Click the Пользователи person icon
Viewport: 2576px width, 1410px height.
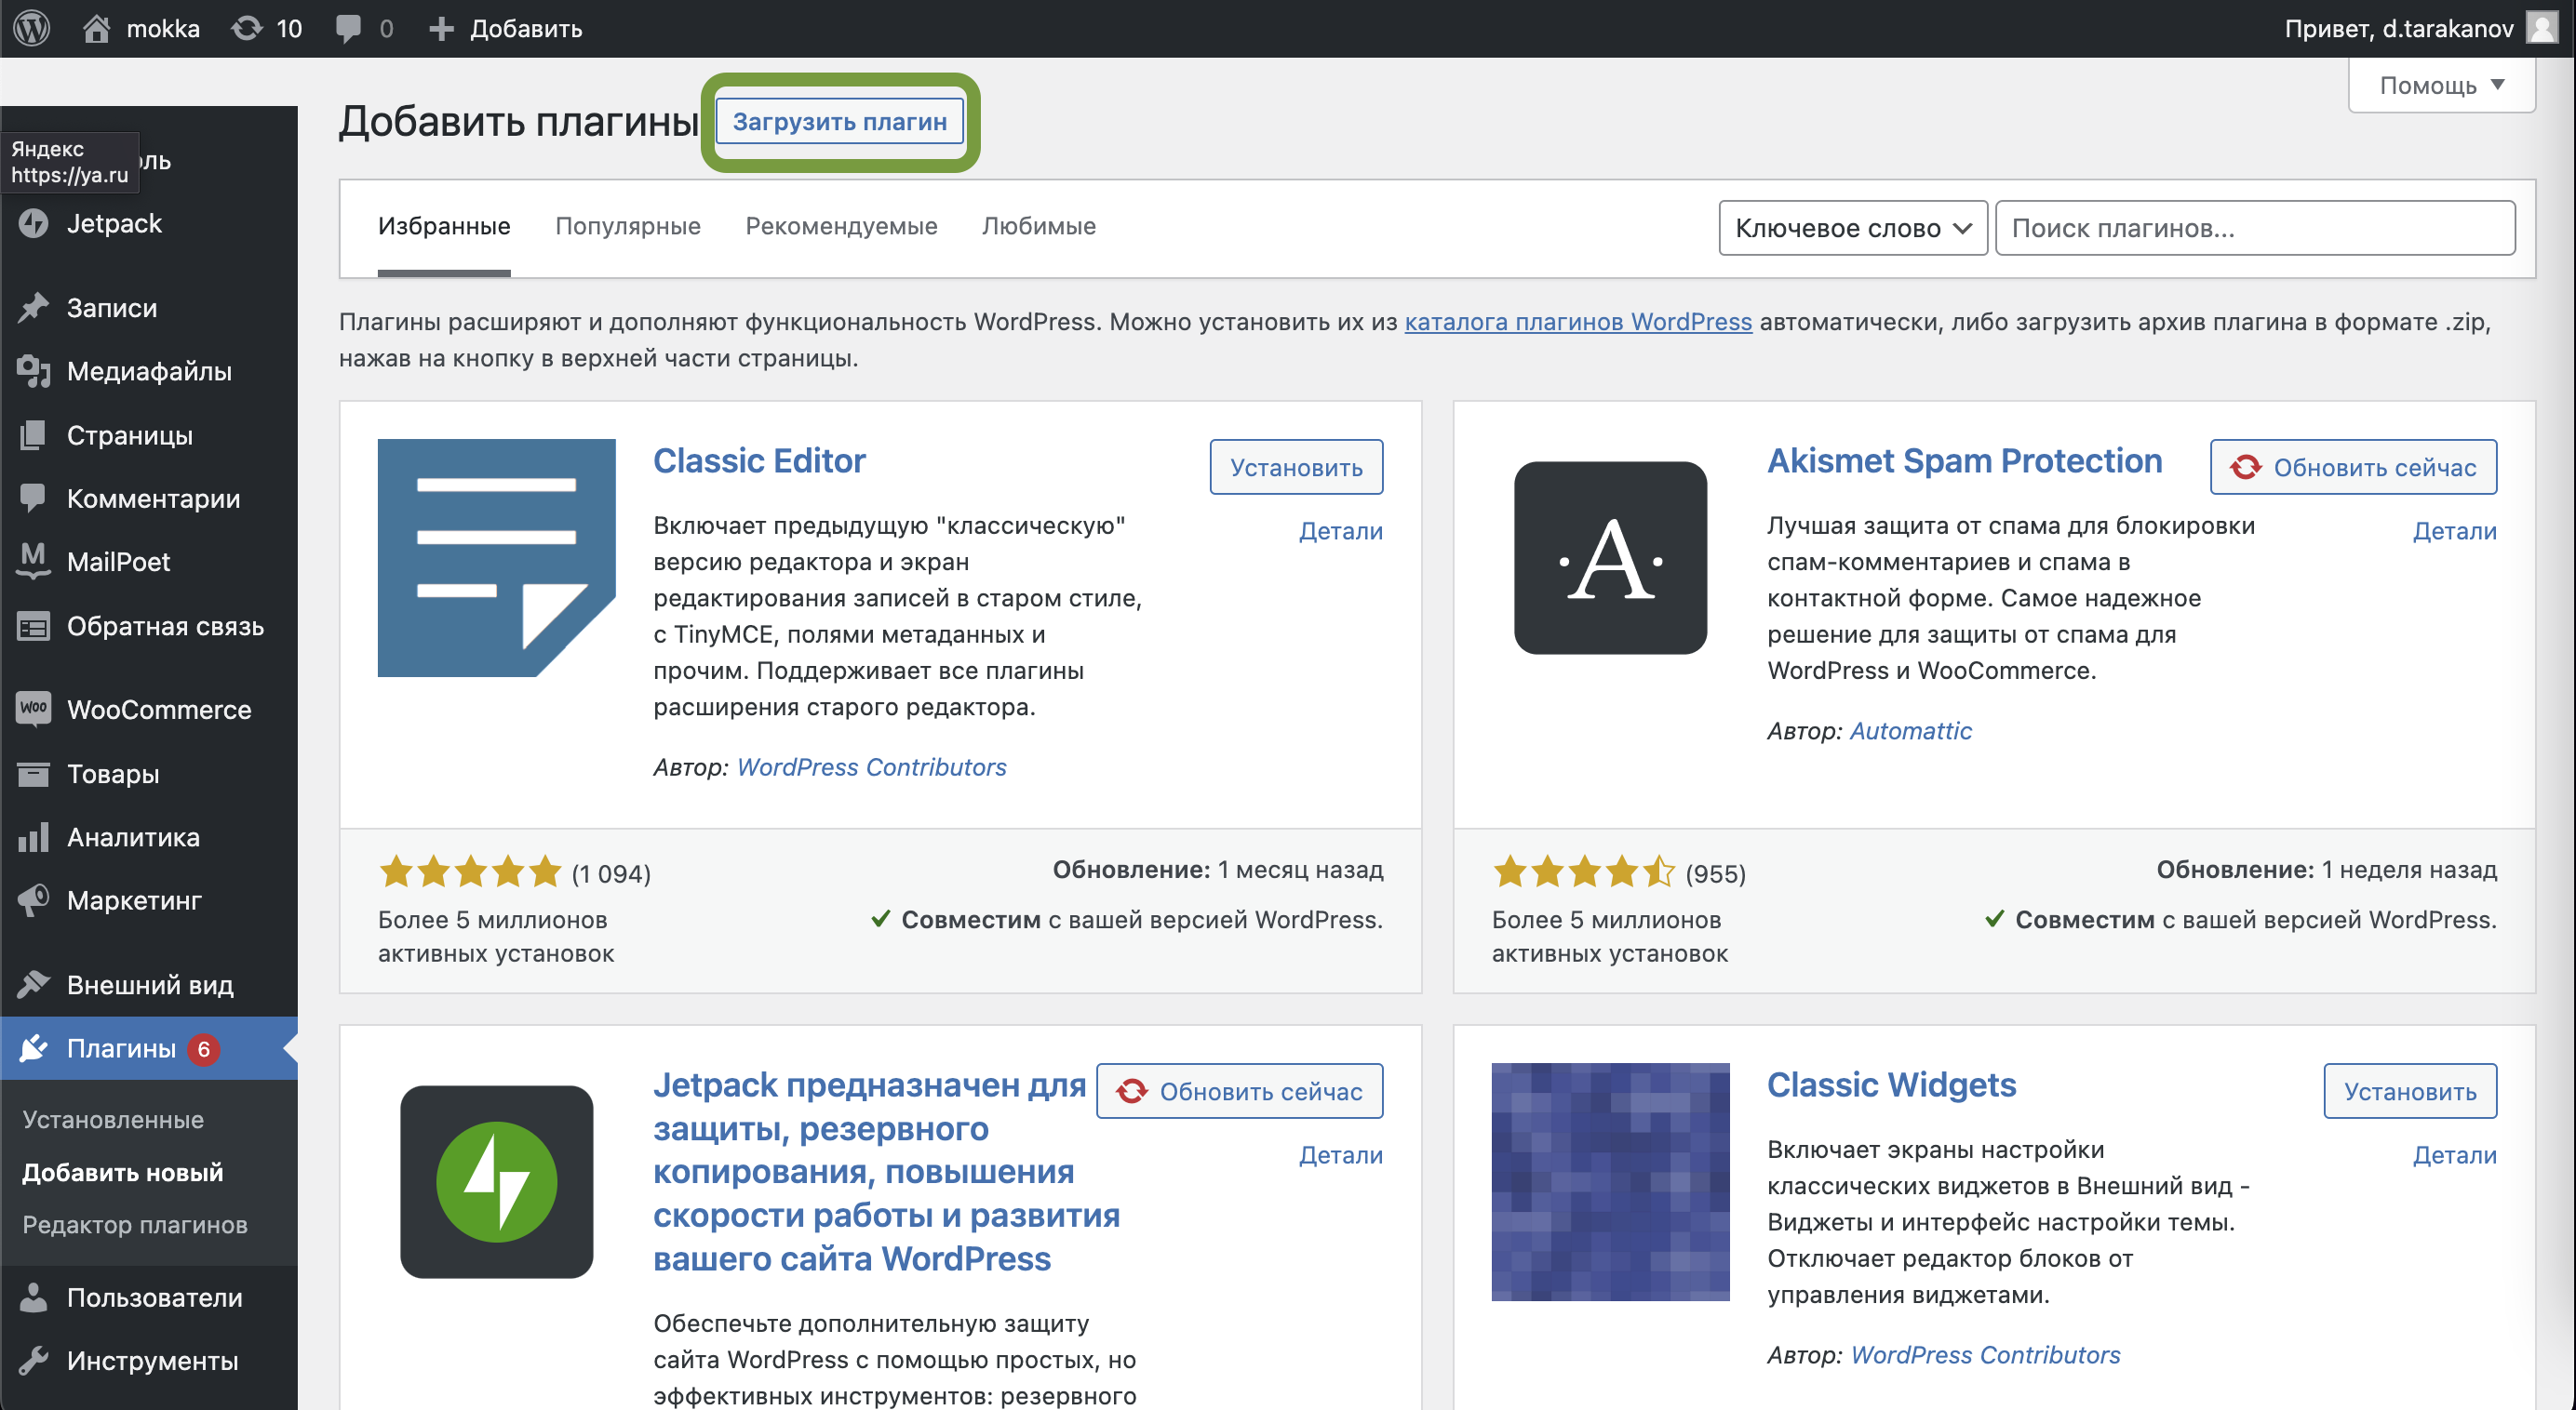pos(33,1297)
